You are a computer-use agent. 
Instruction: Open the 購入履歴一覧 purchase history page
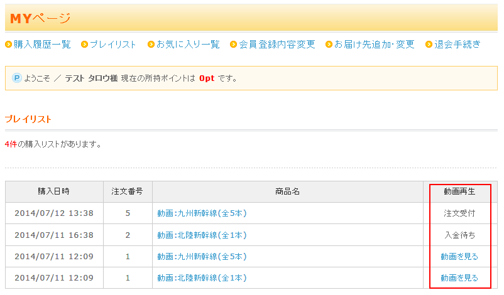coord(42,45)
